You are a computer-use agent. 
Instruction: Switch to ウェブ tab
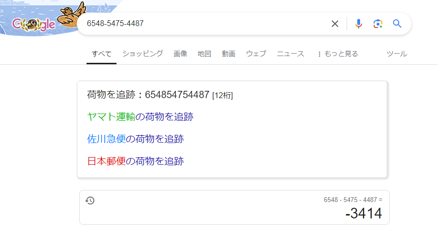pos(256,54)
